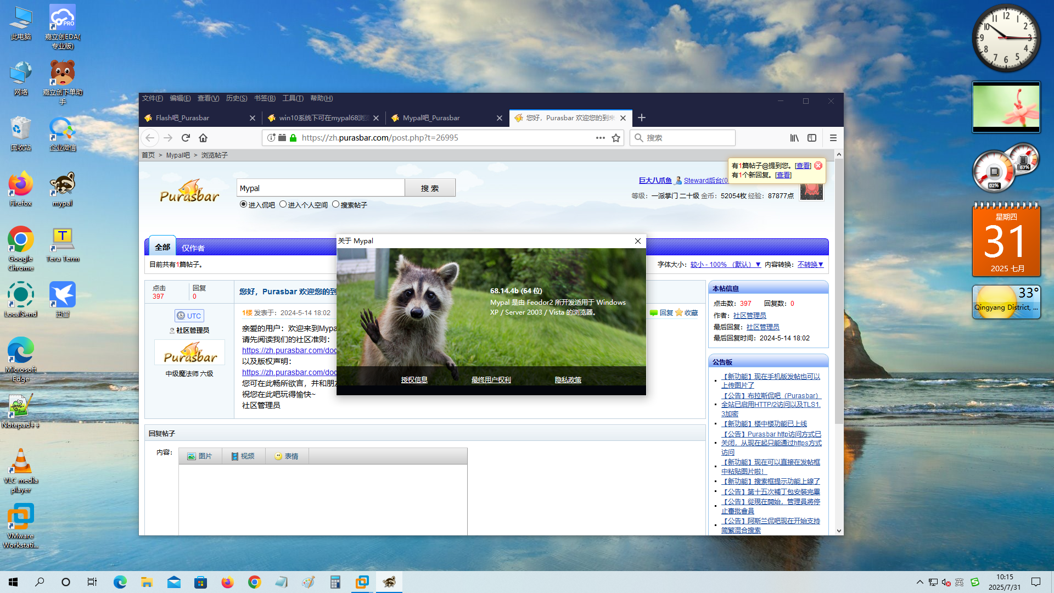This screenshot has height=593, width=1054.
Task: Go back with the browser back arrow
Action: [150, 138]
